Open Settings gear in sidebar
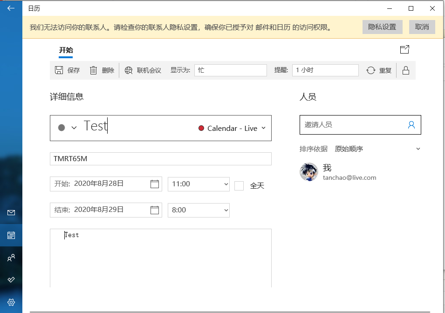Screen dimensions: 445x313 pos(11,302)
